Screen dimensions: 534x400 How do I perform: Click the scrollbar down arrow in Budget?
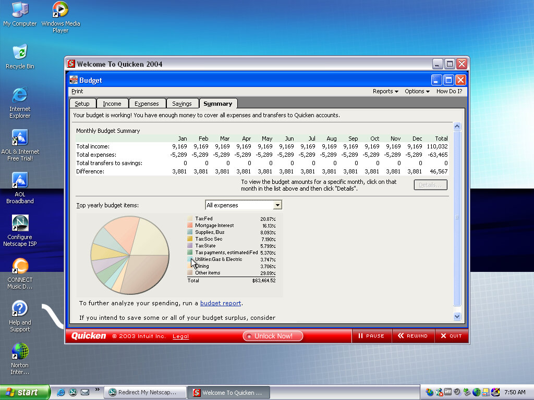coord(457,316)
